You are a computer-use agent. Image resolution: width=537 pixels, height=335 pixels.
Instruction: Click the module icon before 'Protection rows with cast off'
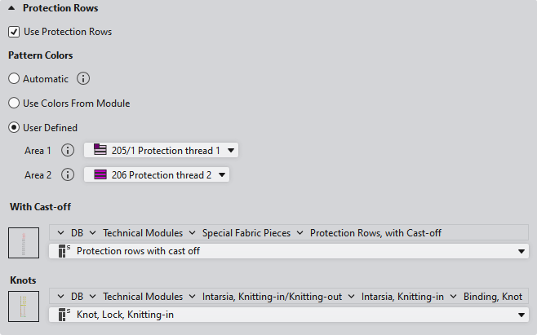pos(64,252)
